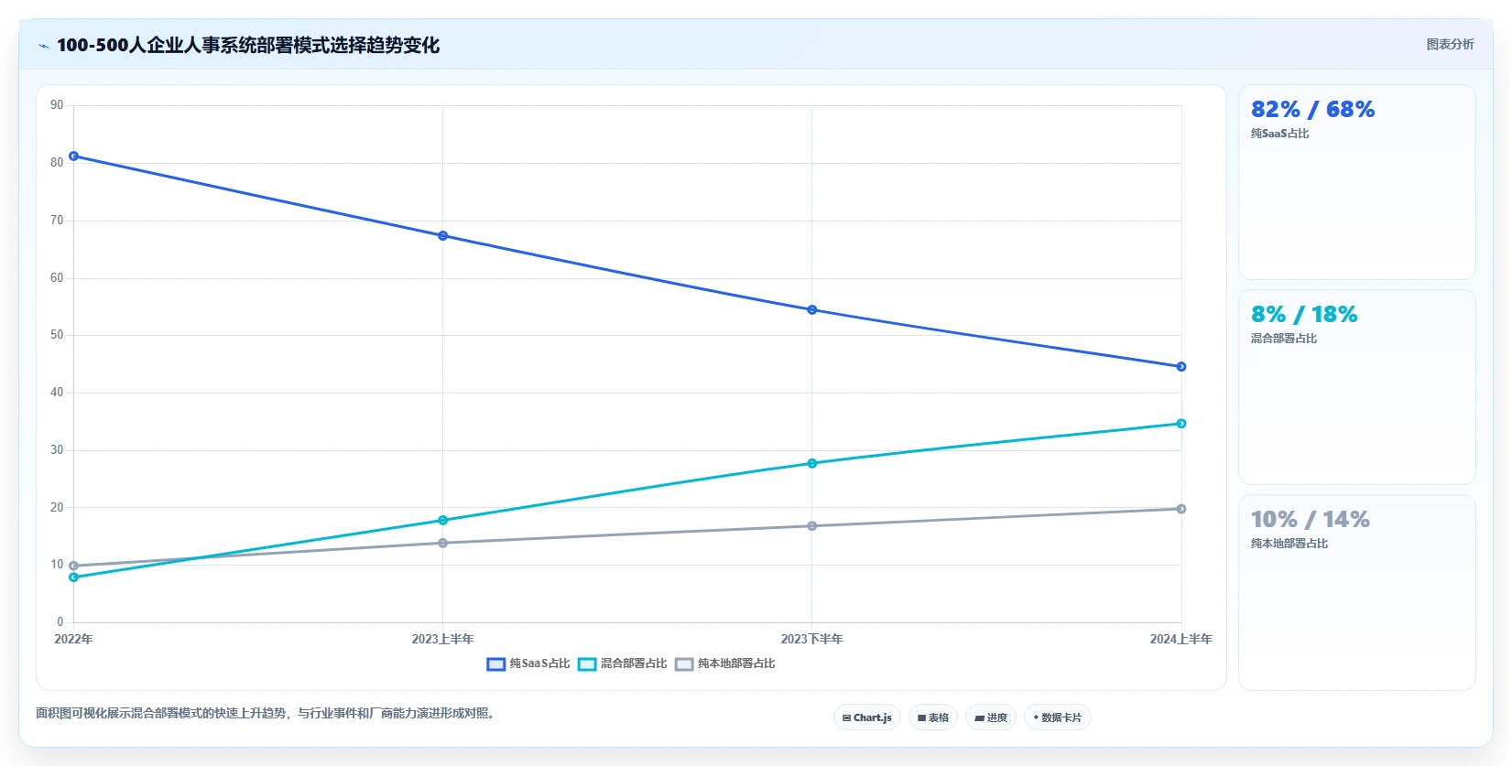Click the 90 y-axis label
Screen dimensions: 1512x766
click(57, 105)
